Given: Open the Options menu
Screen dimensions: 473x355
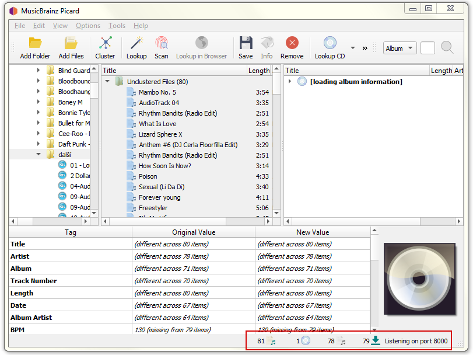Looking at the screenshot, I should [x=88, y=26].
